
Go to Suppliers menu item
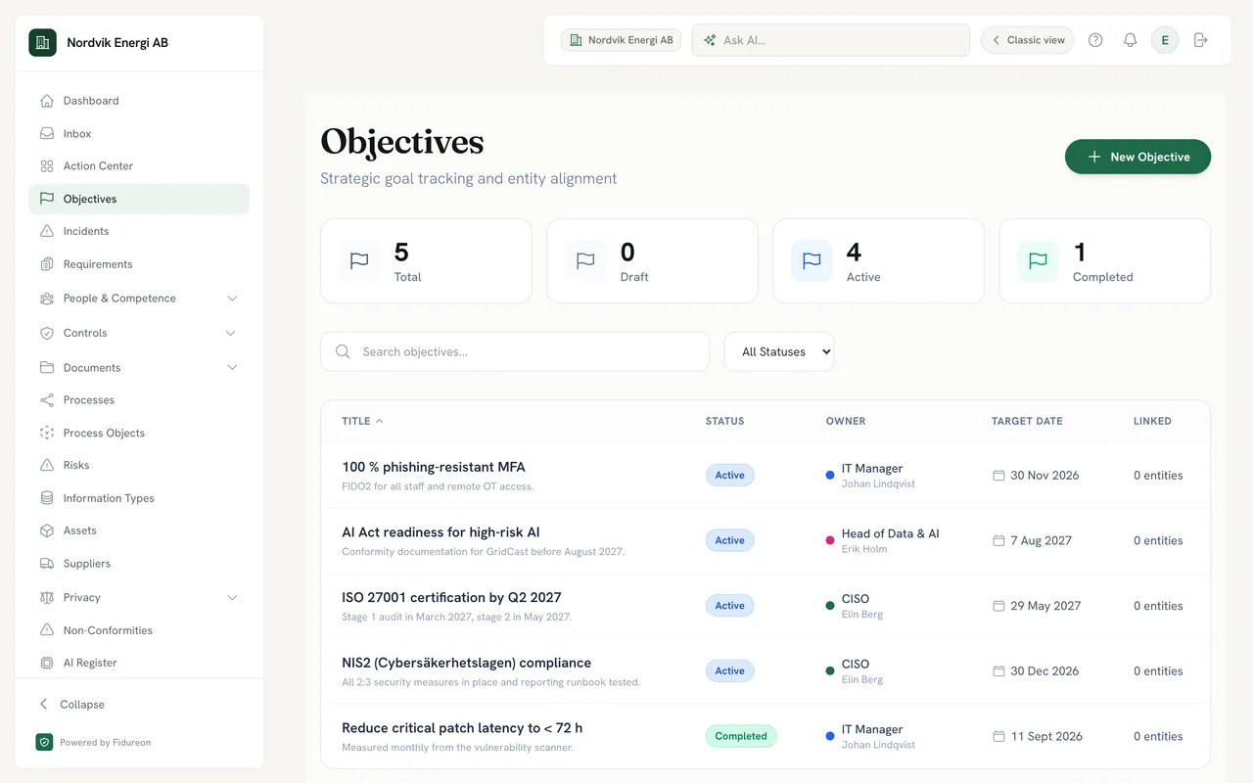click(139, 564)
